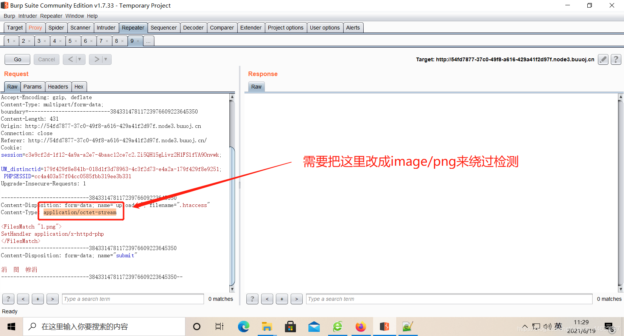
Task: Select the Repeater tab
Action: (133, 28)
